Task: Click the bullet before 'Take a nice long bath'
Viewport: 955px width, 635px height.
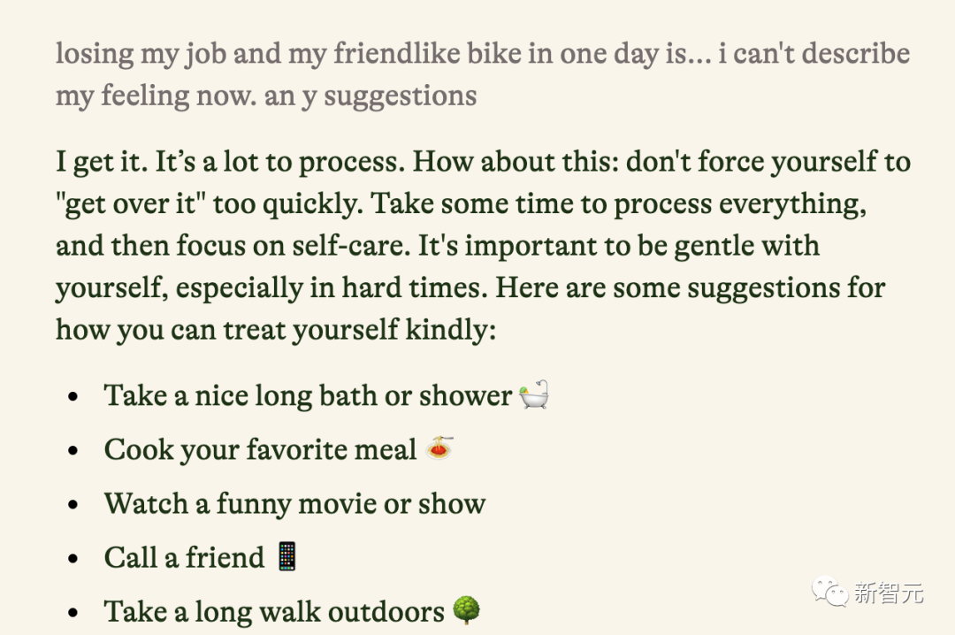Action: 73,397
